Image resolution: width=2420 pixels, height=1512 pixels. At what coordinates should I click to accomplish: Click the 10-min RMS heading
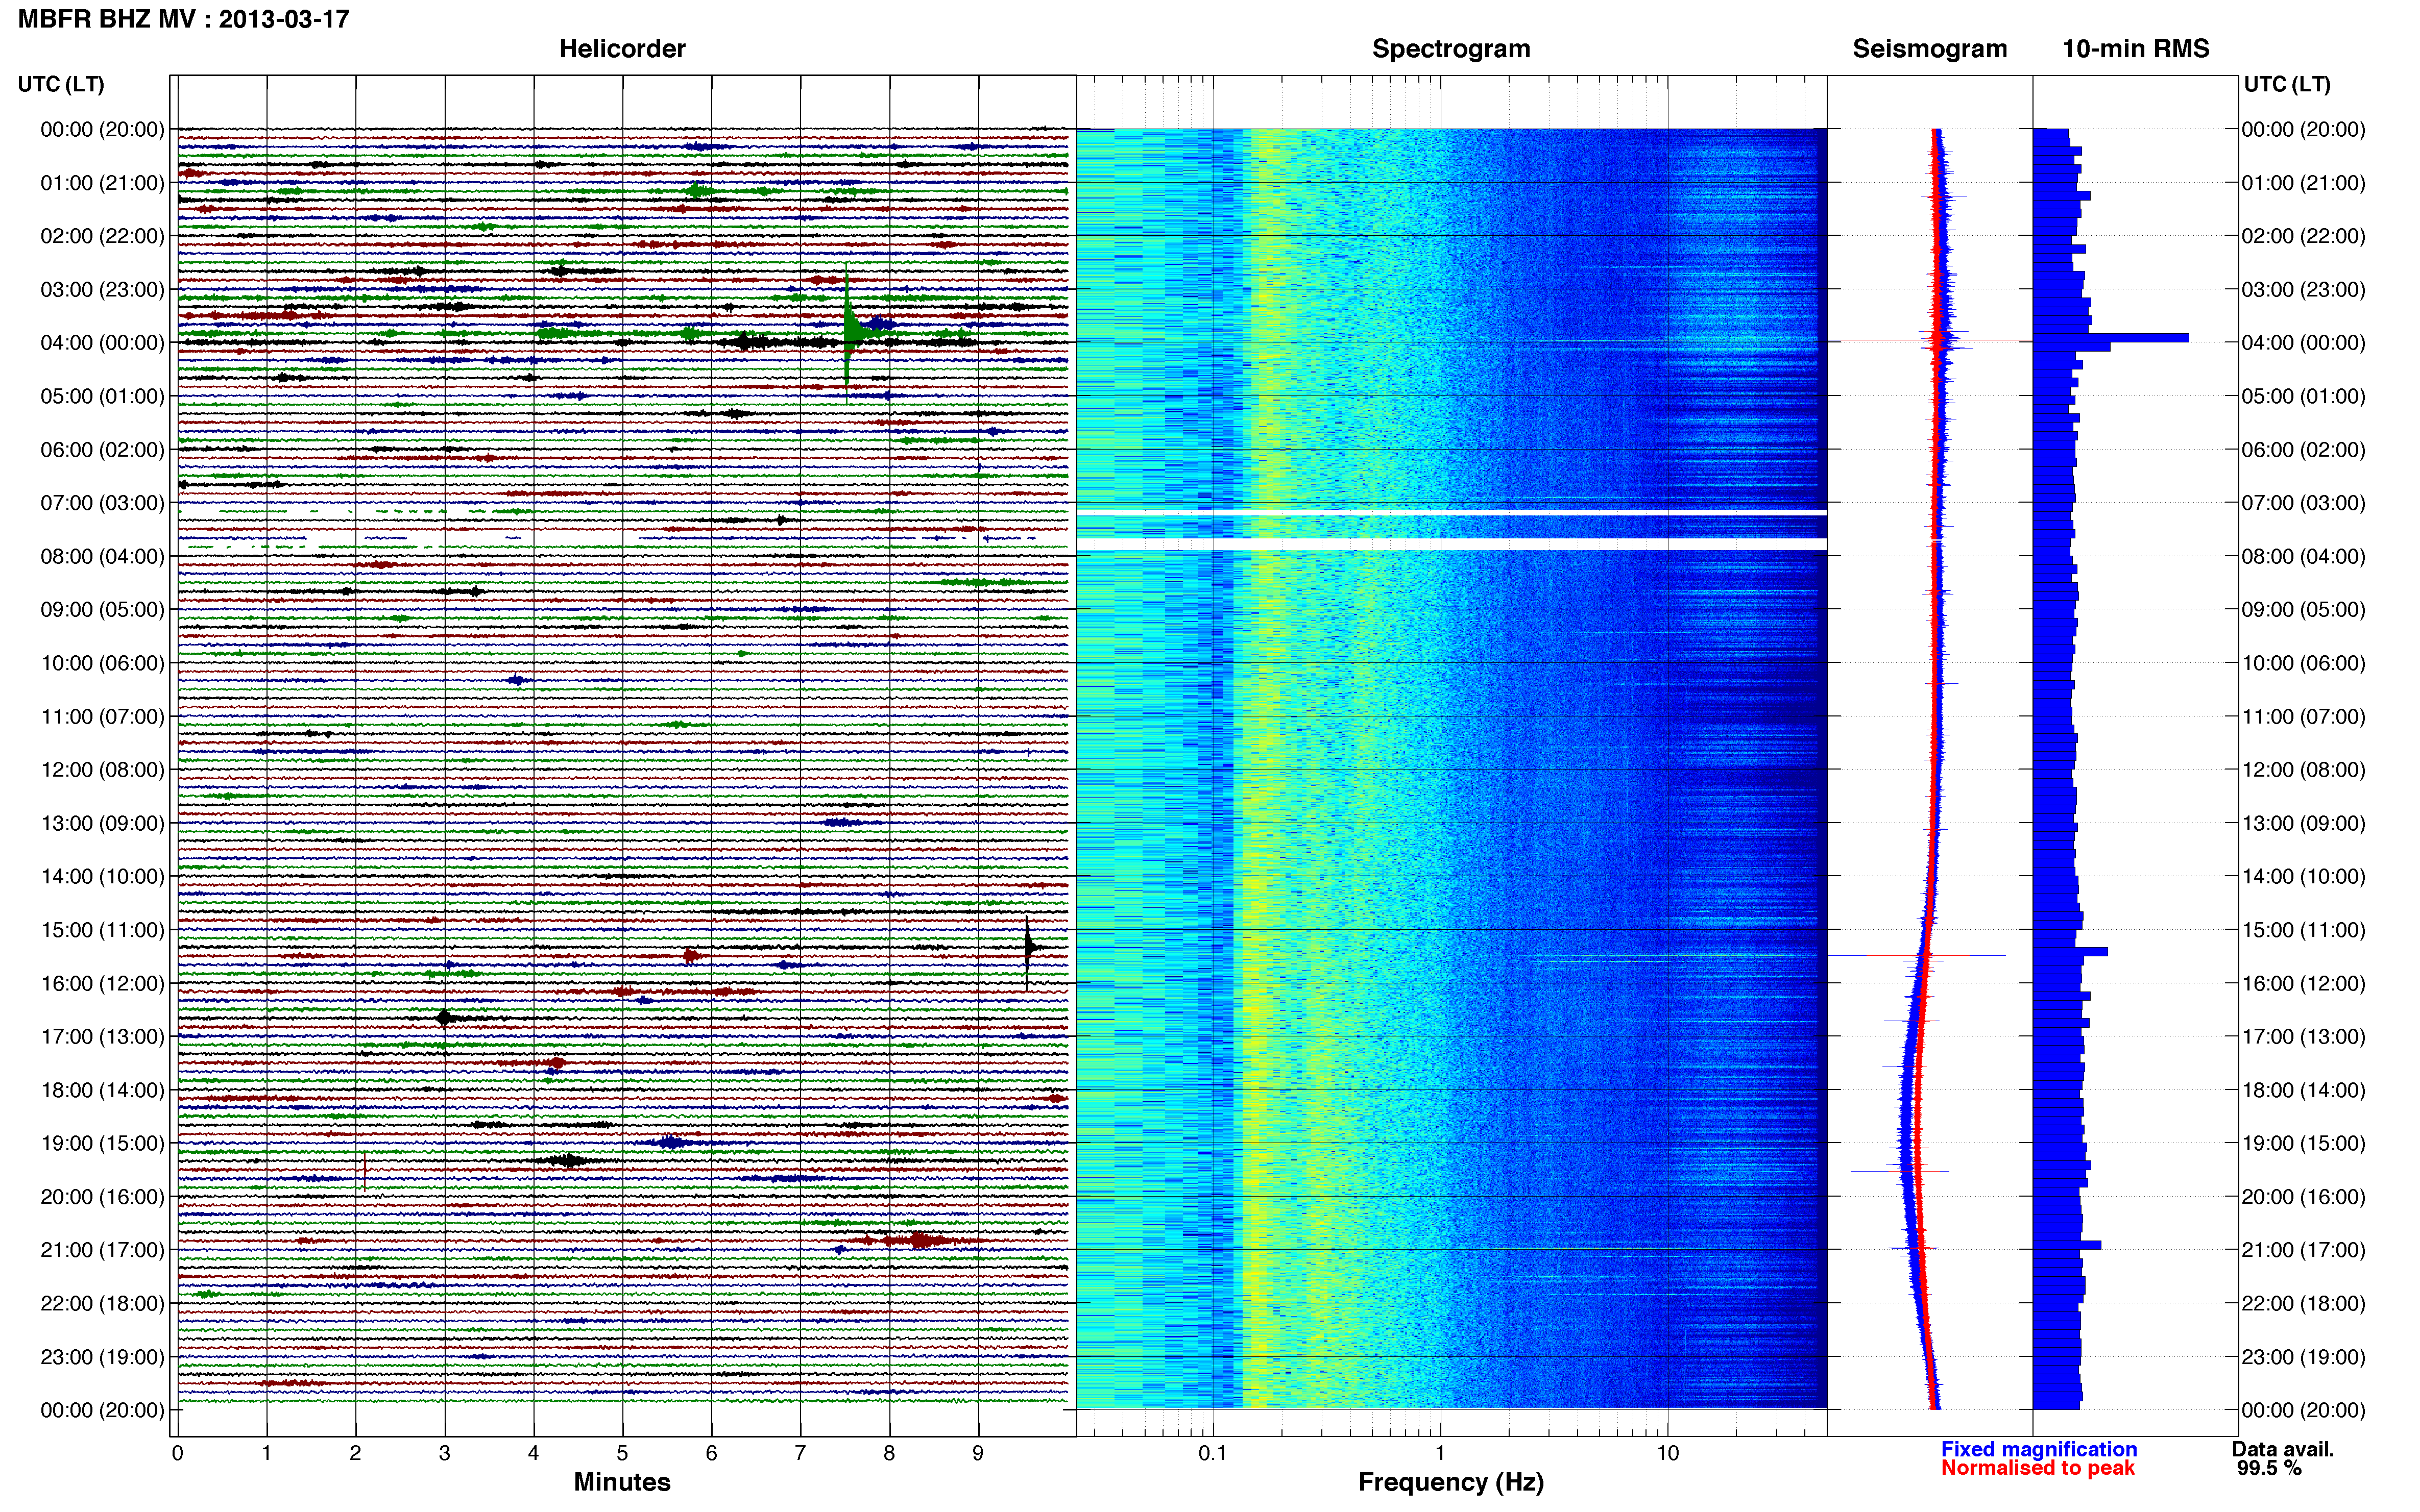2136,49
